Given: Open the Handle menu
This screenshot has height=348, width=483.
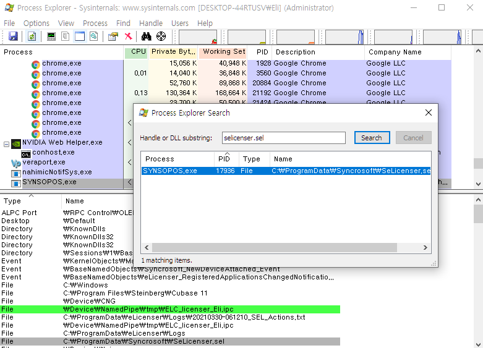Looking at the screenshot, I should (x=151, y=23).
